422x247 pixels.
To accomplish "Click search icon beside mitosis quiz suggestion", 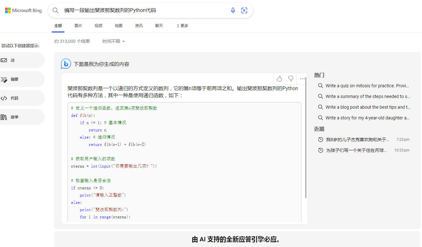I will coord(320,86).
